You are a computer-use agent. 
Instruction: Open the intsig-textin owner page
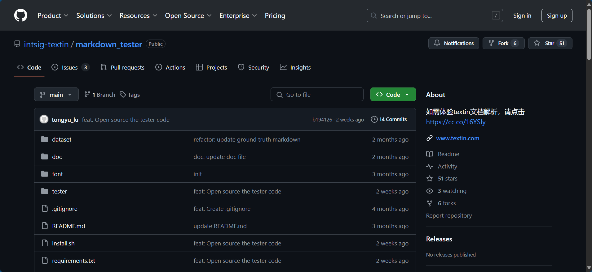click(46, 44)
